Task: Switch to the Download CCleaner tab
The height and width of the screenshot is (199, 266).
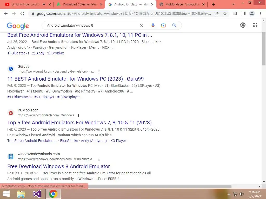Action: coord(79,4)
